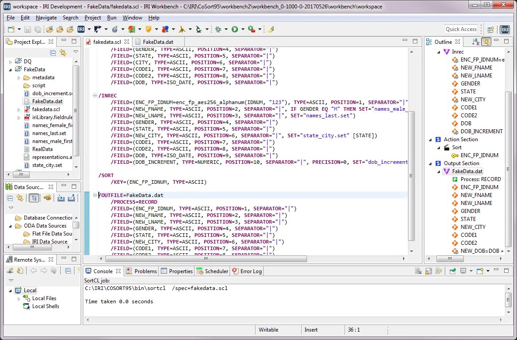The width and height of the screenshot is (517, 340).
Task: Click Export icon in Data Source Explorer
Action: click(71, 198)
